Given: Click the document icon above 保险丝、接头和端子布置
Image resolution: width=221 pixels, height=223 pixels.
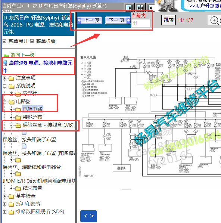Looking at the screenshot, I should [24, 132].
